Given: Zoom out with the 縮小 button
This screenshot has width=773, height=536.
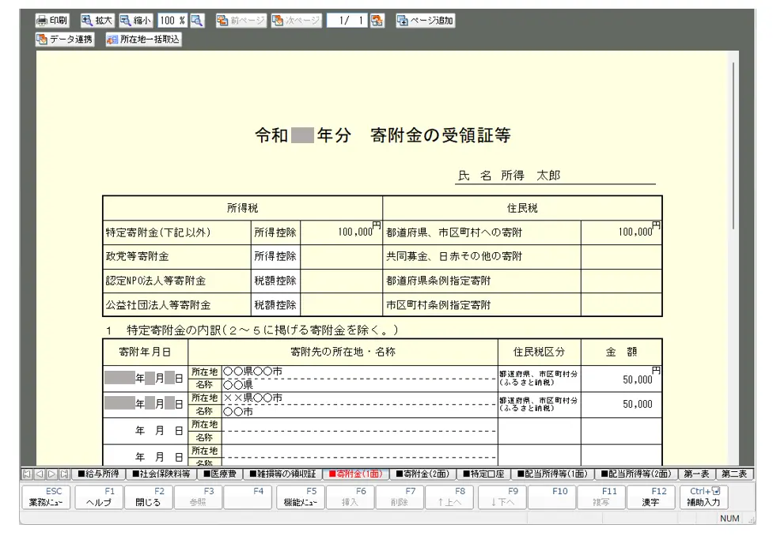Looking at the screenshot, I should tap(135, 21).
